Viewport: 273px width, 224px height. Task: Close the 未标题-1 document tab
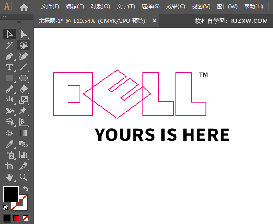click(154, 21)
